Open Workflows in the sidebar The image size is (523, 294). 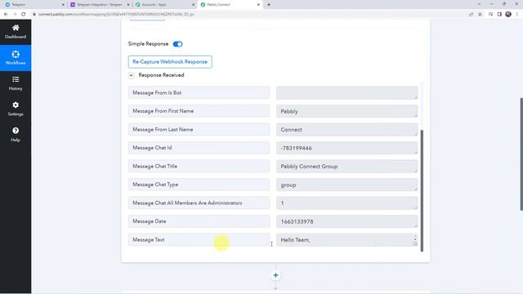16,58
